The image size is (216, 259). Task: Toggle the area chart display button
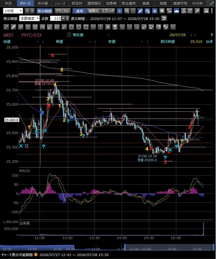coord(177,11)
